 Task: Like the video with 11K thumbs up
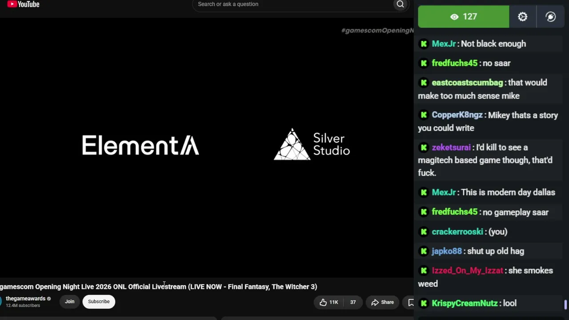pos(329,302)
